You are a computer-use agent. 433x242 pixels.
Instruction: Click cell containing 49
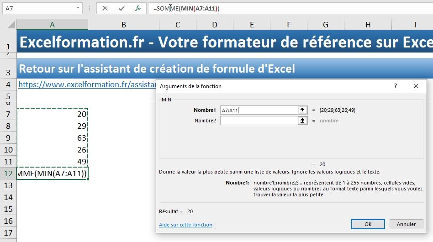[x=52, y=162]
